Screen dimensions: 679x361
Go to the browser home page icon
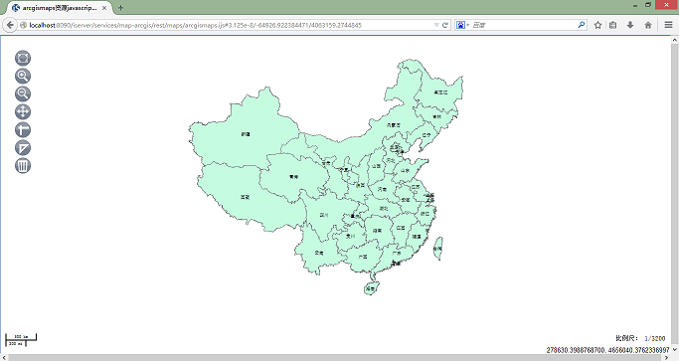click(x=648, y=25)
